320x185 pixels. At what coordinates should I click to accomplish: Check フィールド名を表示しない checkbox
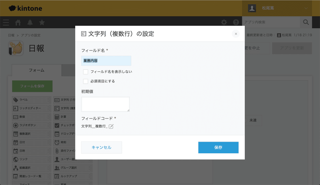pos(86,72)
